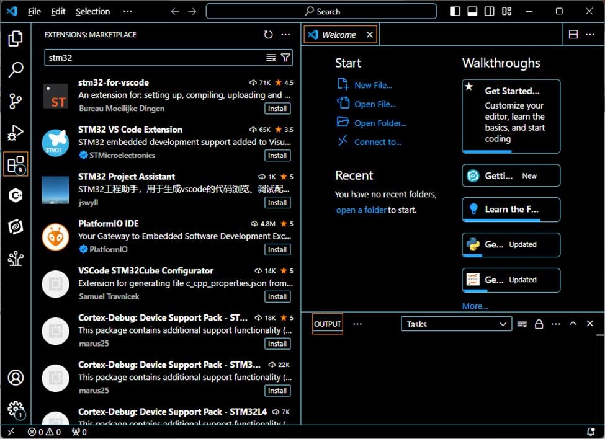The width and height of the screenshot is (605, 439).
Task: Open the Get Started walkthrough card
Action: pyautogui.click(x=511, y=116)
